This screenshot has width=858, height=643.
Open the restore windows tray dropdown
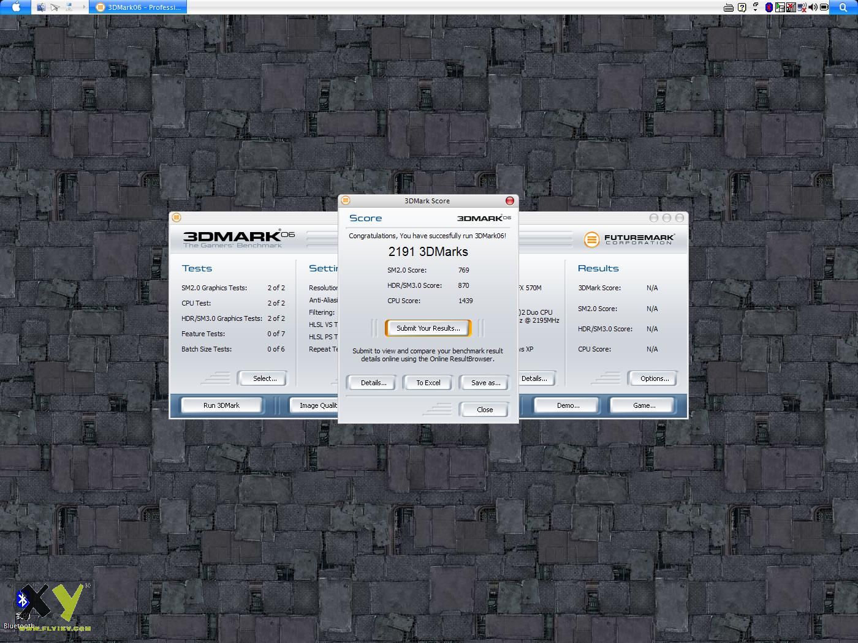coord(755,7)
